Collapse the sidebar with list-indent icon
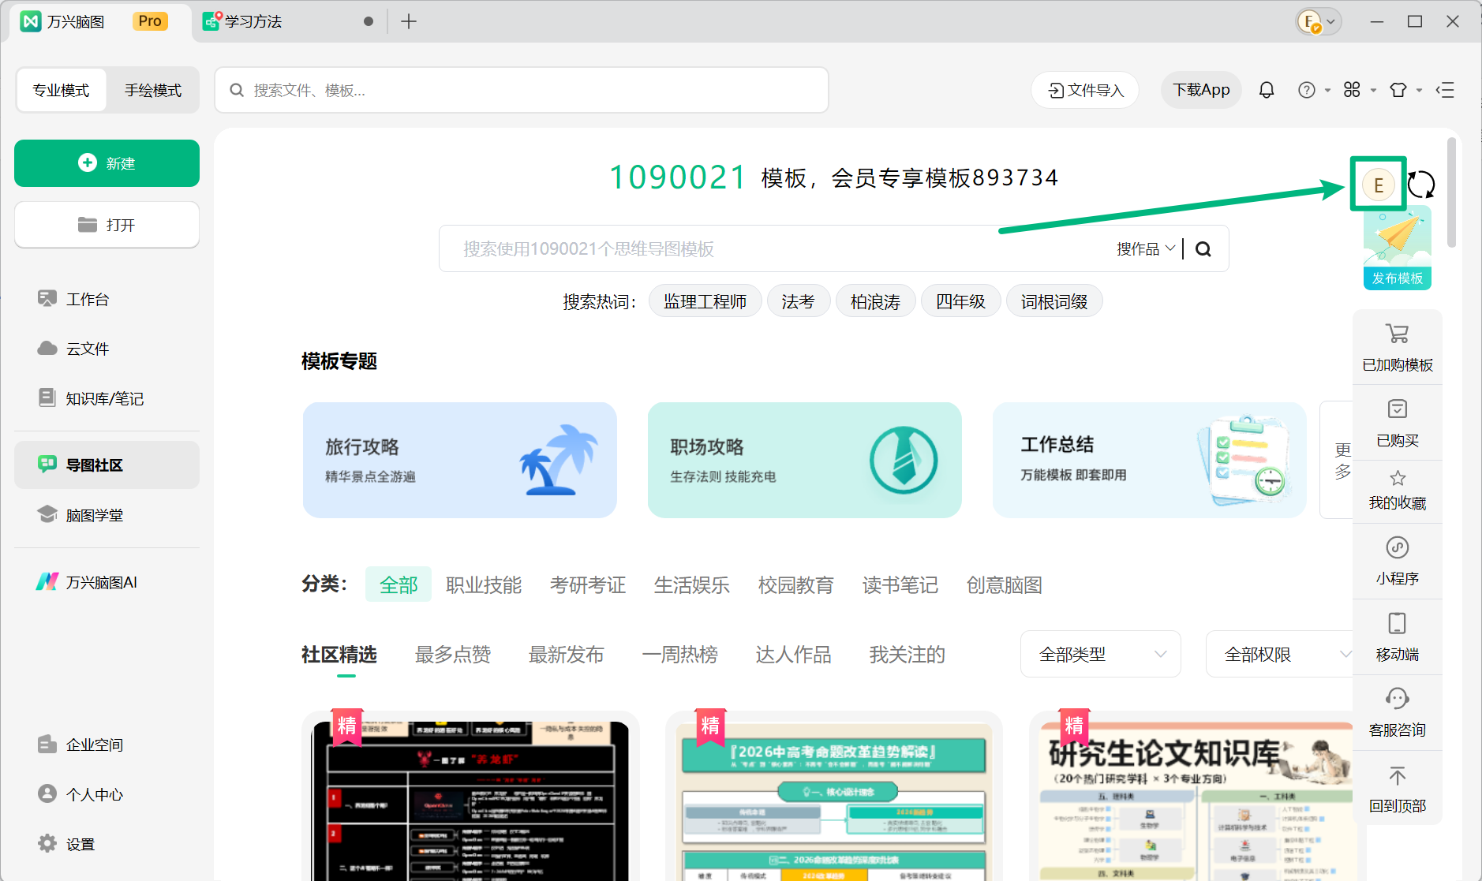This screenshot has height=881, width=1482. point(1445,90)
